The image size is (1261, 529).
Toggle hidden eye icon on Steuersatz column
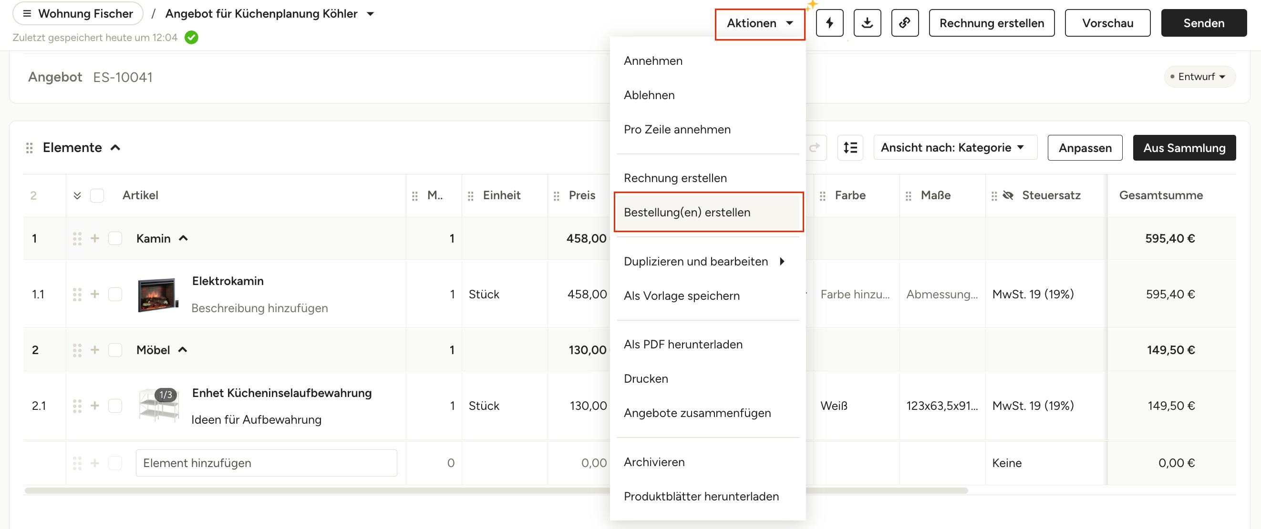coord(1008,195)
